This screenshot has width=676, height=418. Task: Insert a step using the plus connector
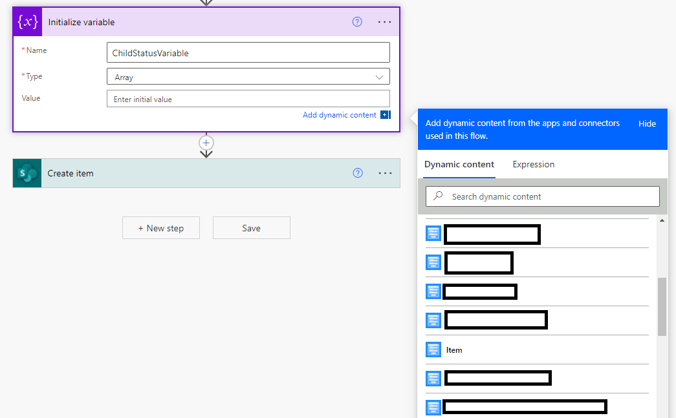click(x=206, y=143)
